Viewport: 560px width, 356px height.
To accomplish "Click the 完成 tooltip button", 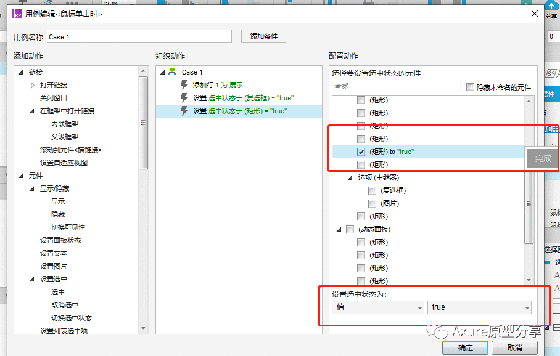I will click(x=543, y=158).
